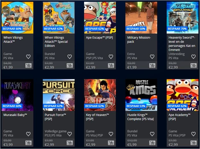Add Key of Heaven to cart
200x149 pixels.
coord(111,143)
